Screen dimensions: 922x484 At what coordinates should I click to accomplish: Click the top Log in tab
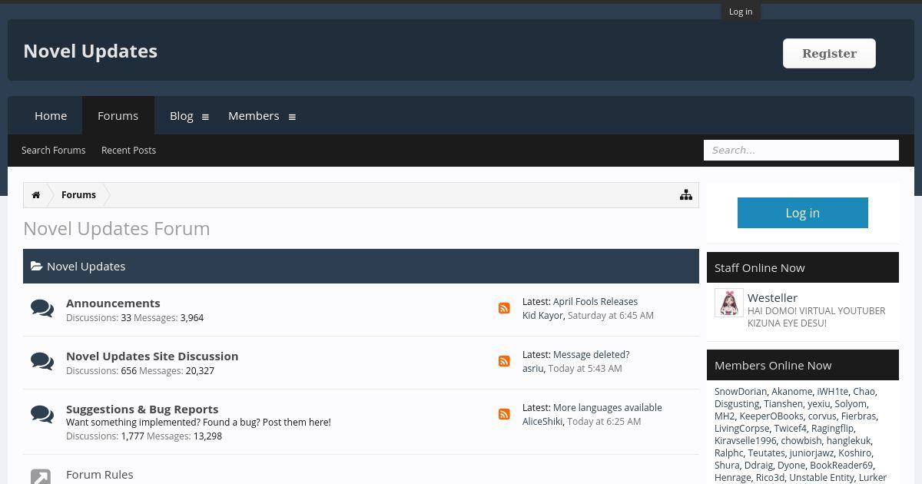coord(741,12)
